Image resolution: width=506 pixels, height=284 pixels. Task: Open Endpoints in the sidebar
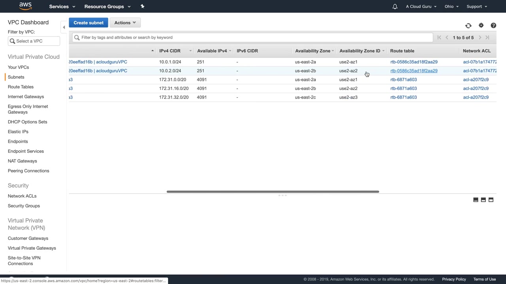18,142
